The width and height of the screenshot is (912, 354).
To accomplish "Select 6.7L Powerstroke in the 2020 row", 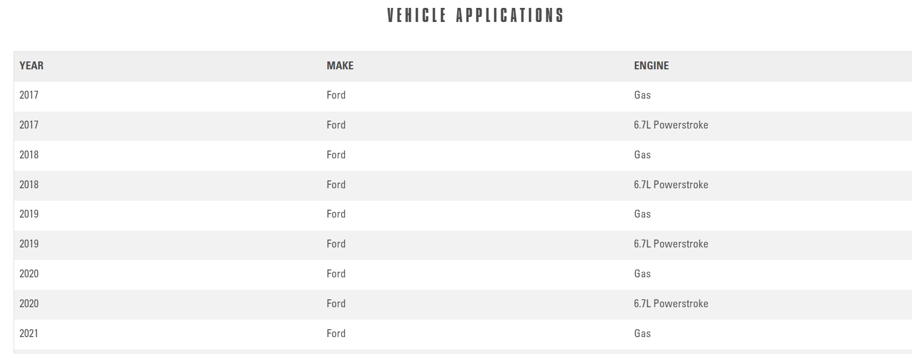I will click(x=670, y=304).
